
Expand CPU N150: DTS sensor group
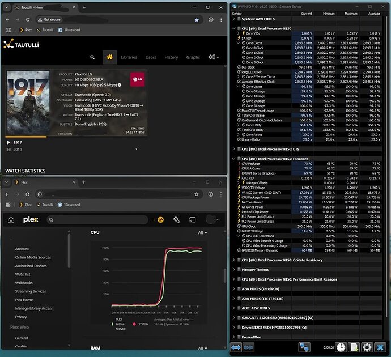point(233,149)
